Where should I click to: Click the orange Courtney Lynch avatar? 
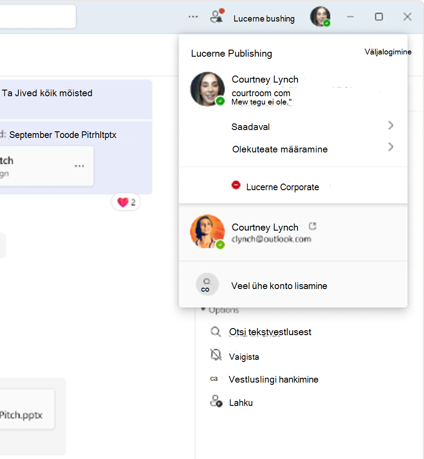point(208,231)
